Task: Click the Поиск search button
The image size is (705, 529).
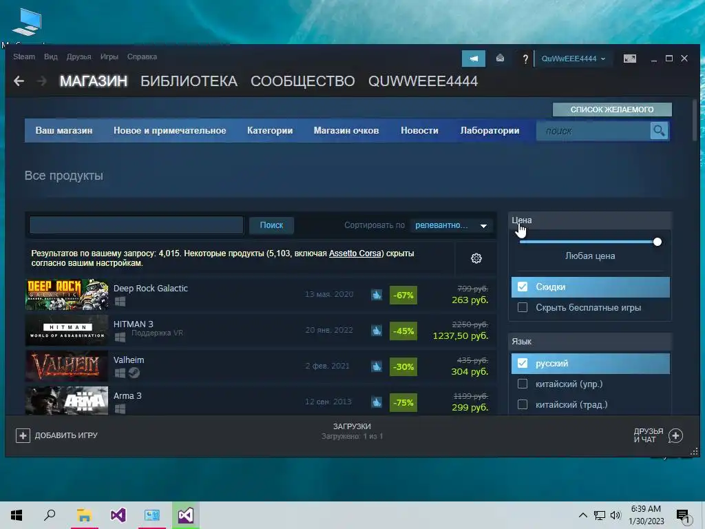Action: [x=271, y=225]
